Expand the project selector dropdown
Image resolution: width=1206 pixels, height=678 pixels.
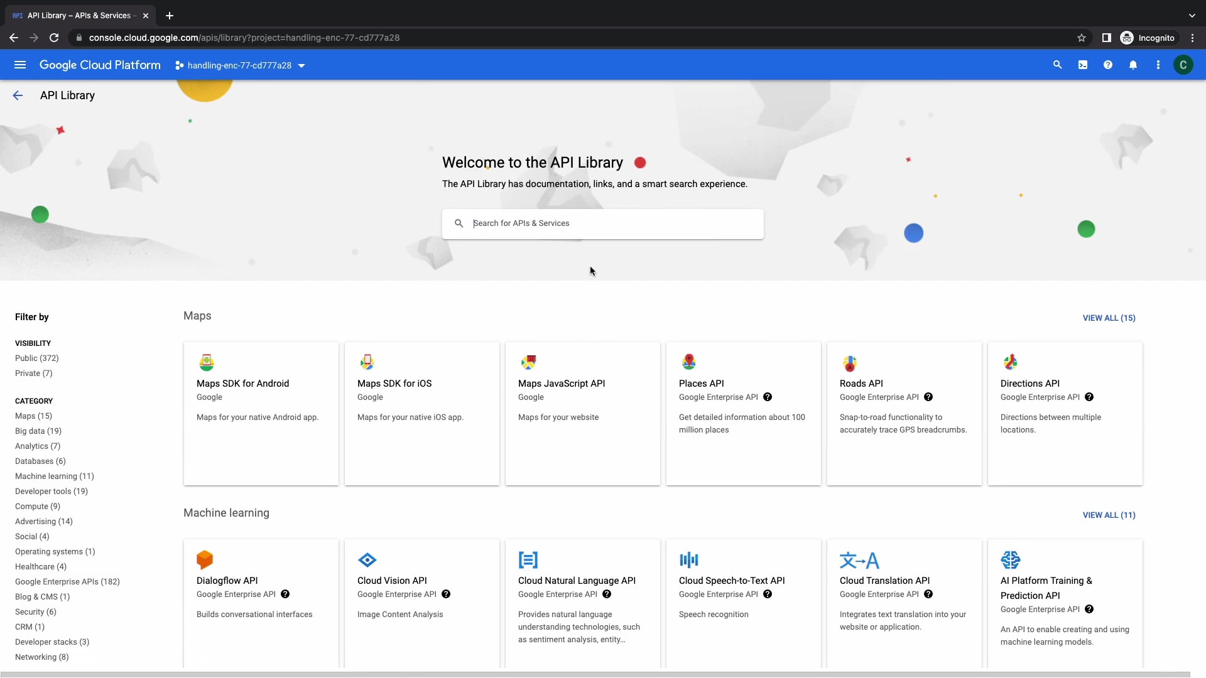tap(240, 66)
